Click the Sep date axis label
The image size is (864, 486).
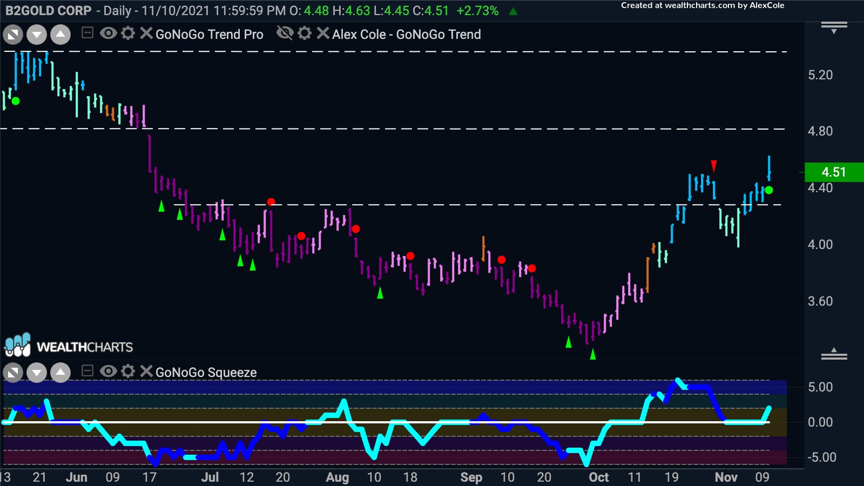point(471,477)
